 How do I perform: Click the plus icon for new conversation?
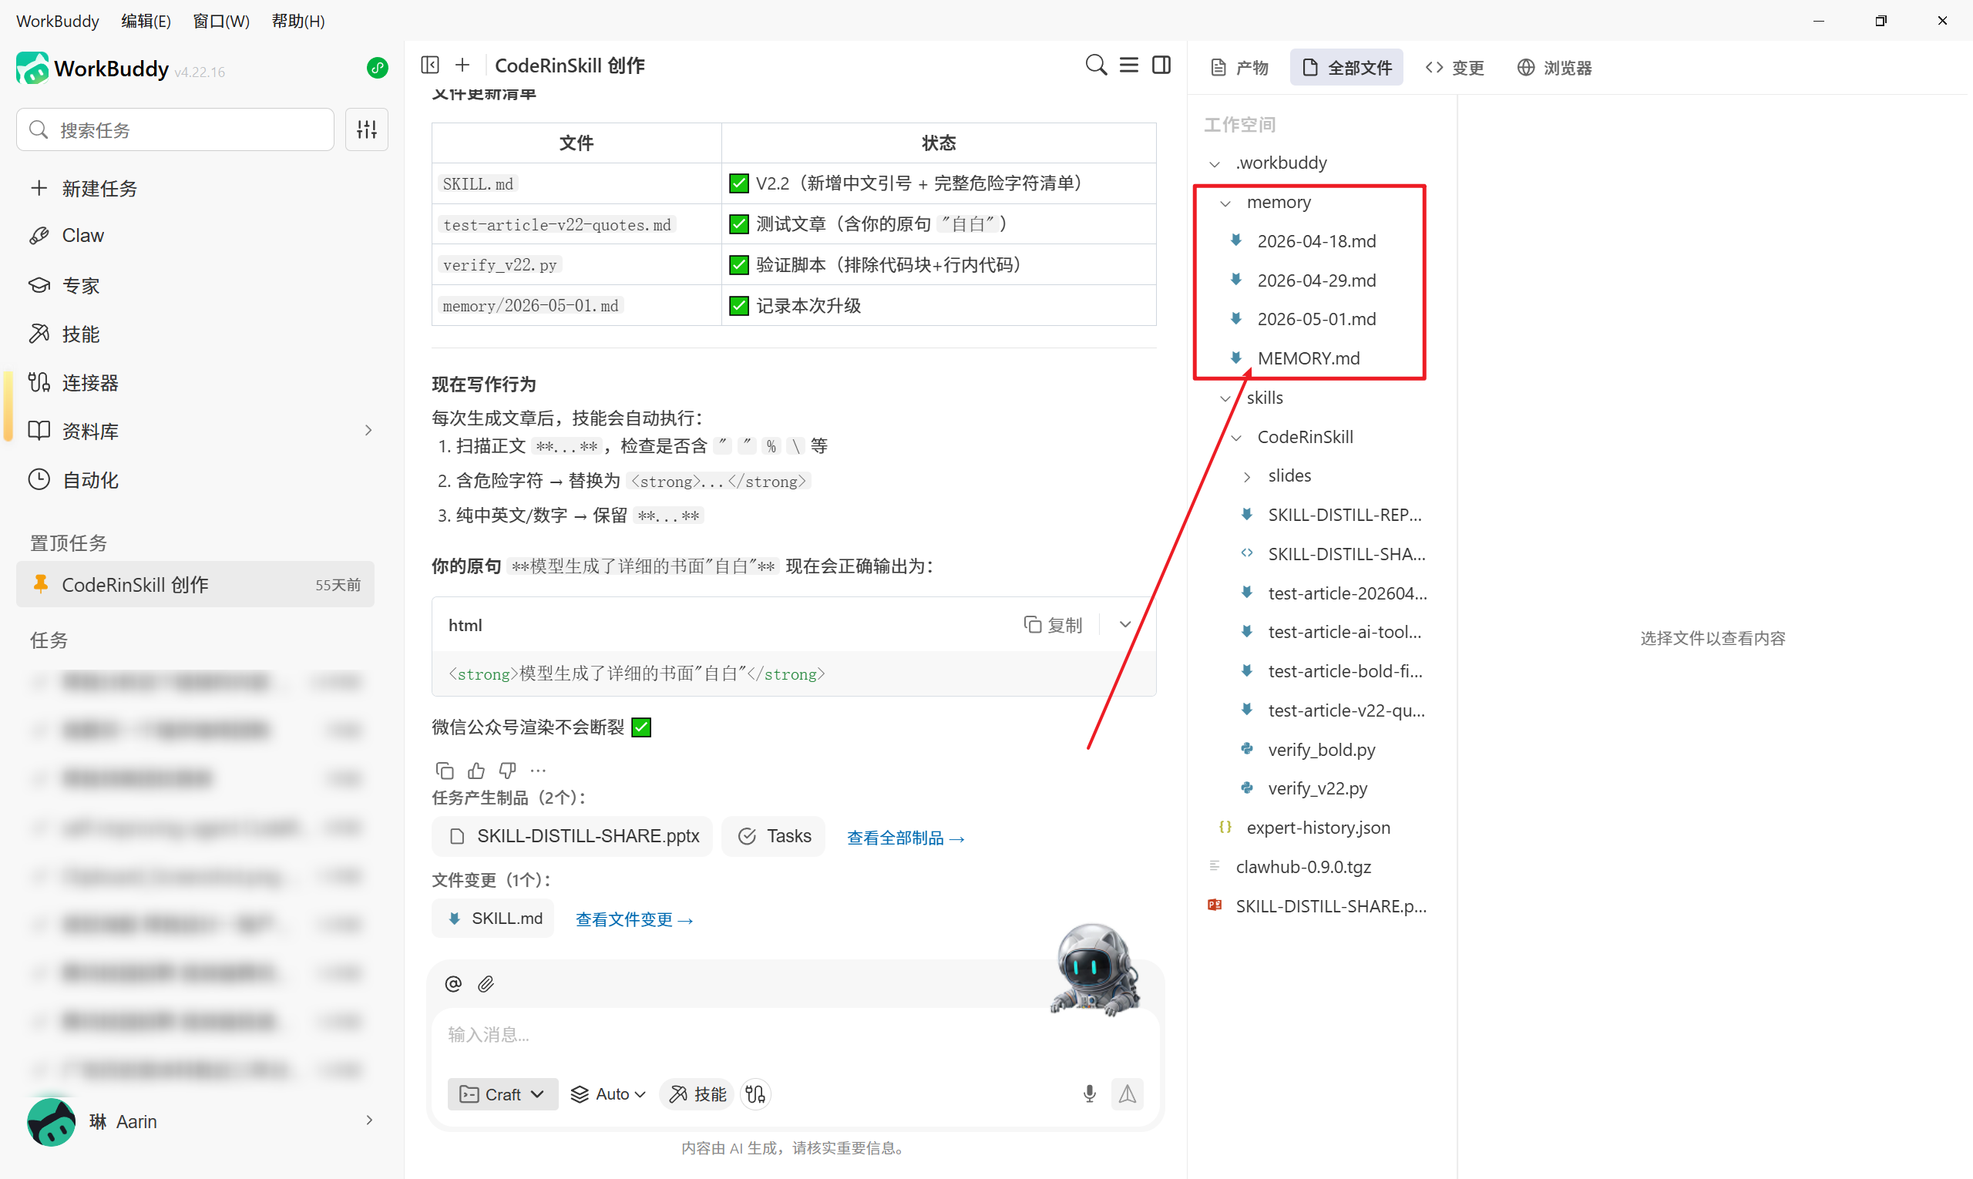462,65
